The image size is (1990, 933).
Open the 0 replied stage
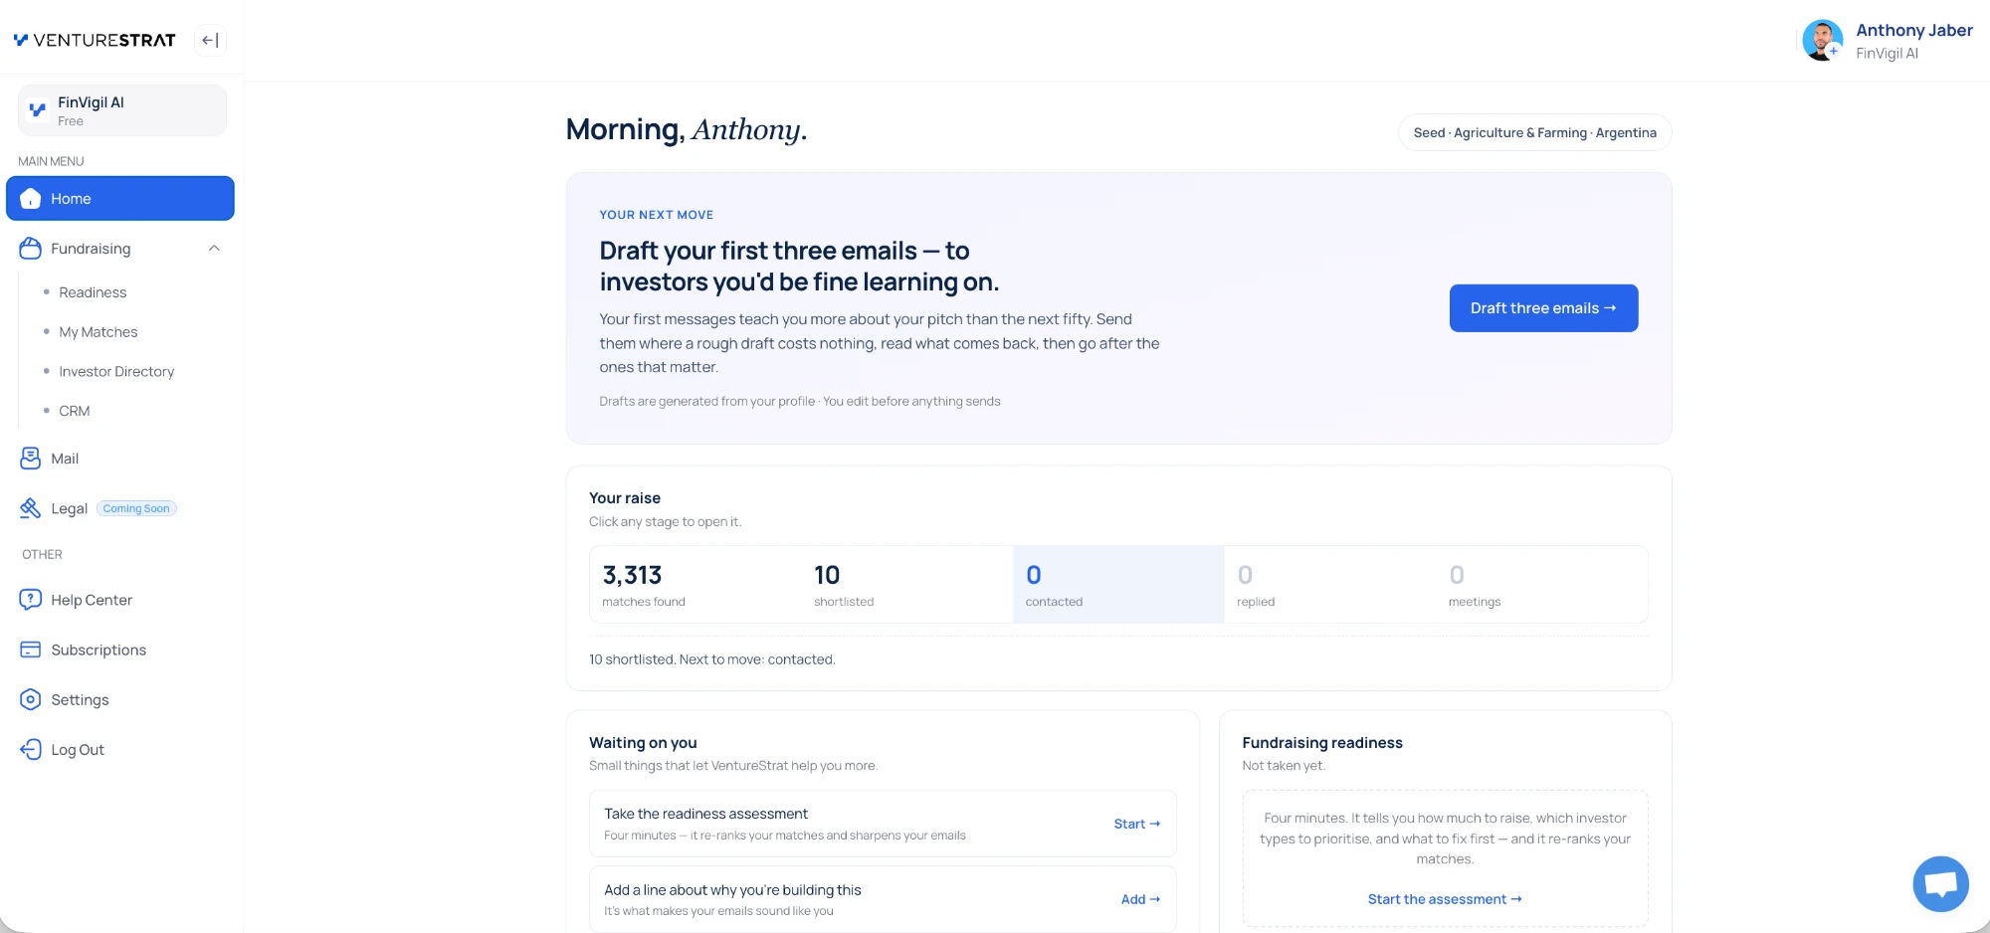1330,585
